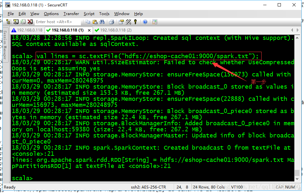
Task: Open the Session Manager toolbar icon
Action: 9,22
